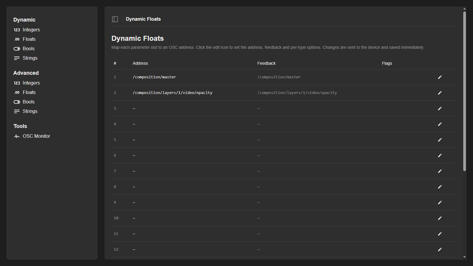Open Dynamic Bools page
Image resolution: width=473 pixels, height=266 pixels.
tap(24, 49)
